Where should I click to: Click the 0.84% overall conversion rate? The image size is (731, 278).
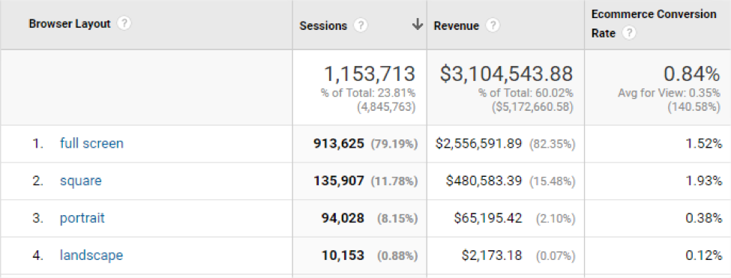691,74
